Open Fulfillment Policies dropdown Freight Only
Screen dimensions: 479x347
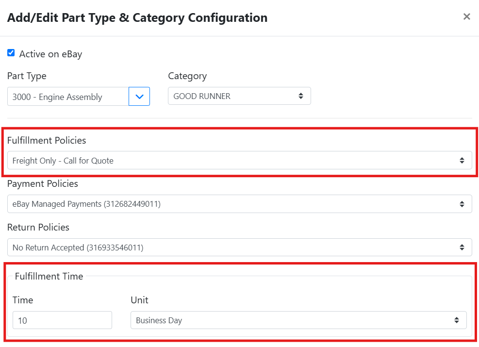click(x=240, y=160)
